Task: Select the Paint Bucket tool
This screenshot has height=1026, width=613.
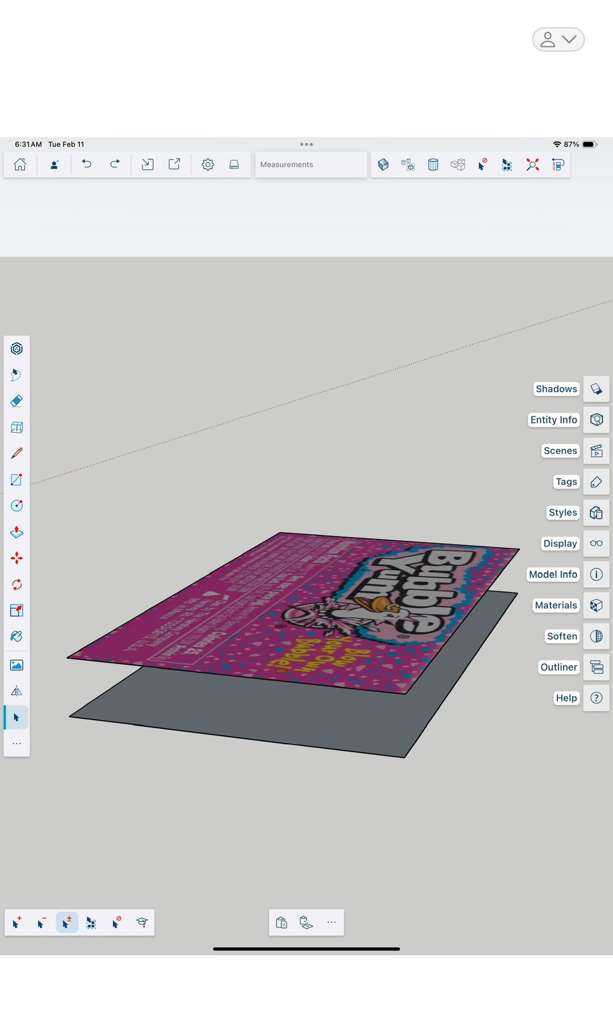Action: [17, 637]
